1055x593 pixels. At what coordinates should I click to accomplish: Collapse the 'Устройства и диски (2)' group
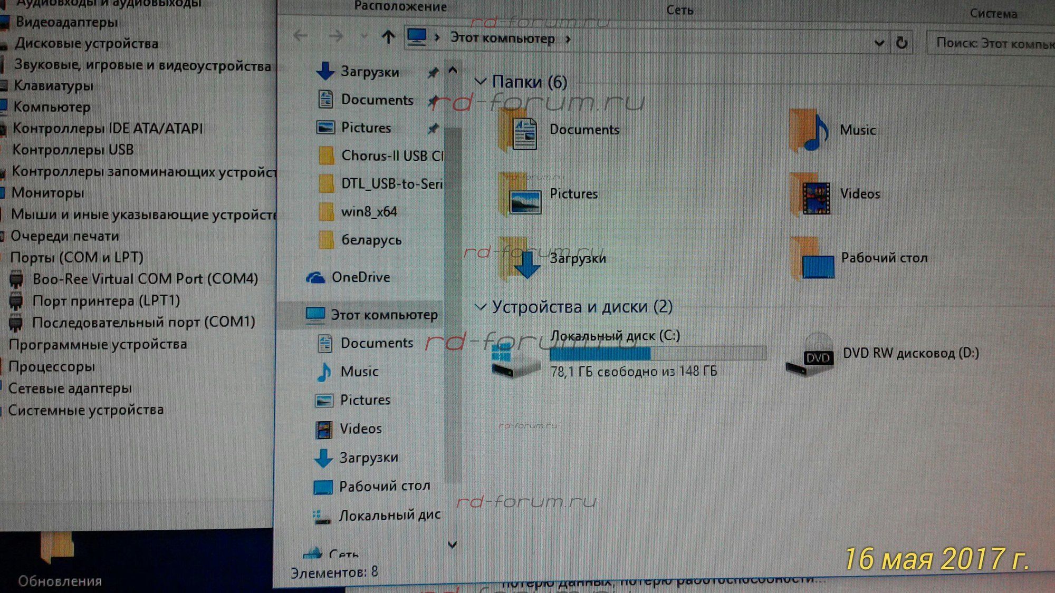pyautogui.click(x=480, y=306)
